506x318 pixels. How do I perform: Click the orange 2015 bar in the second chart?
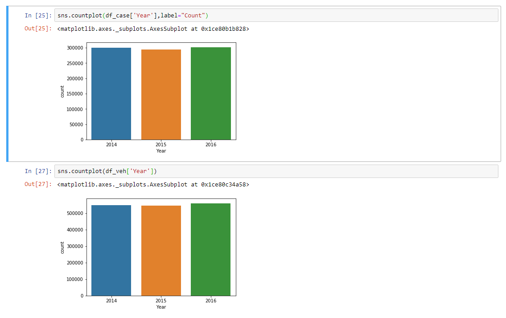pyautogui.click(x=161, y=251)
